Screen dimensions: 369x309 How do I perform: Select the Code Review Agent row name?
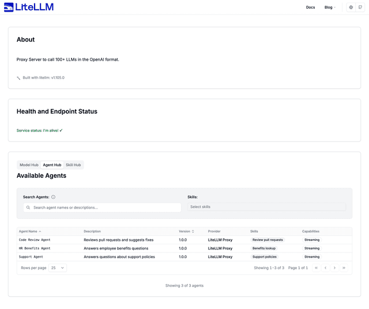(35, 240)
